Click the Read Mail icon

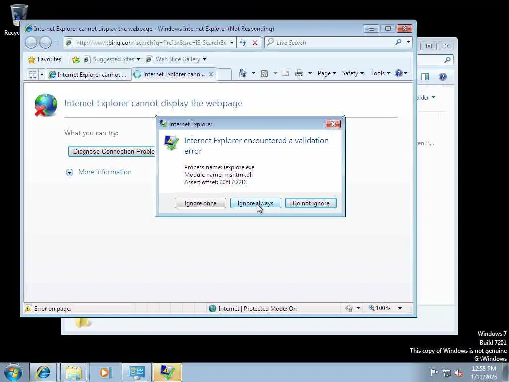(285, 73)
